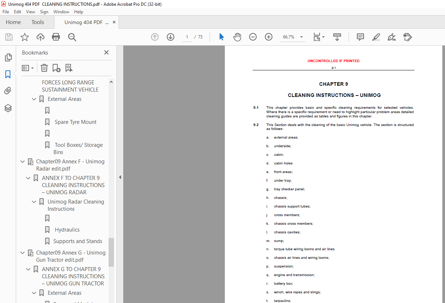Switch to the Tools tab
445x303 pixels.
(38, 22)
